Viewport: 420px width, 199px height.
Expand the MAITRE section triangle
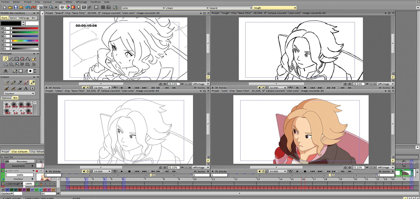[x=2, y=157]
